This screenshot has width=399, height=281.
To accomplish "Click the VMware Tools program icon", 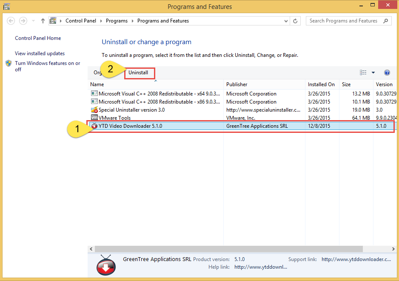I will click(94, 118).
